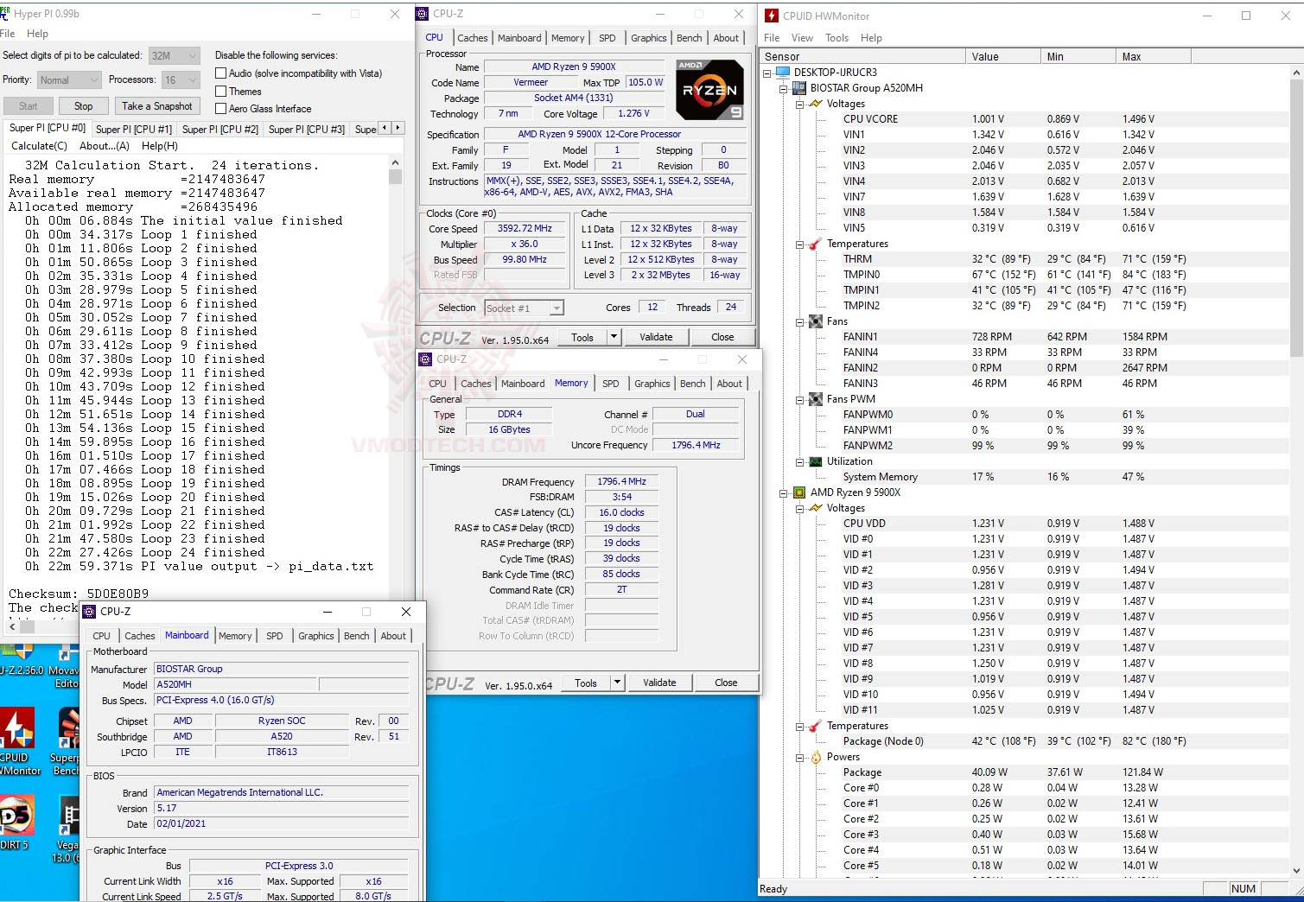1304x902 pixels.
Task: Open the Processors dropdown showing 16
Action: [181, 79]
